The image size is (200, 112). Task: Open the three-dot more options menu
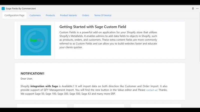197,8
